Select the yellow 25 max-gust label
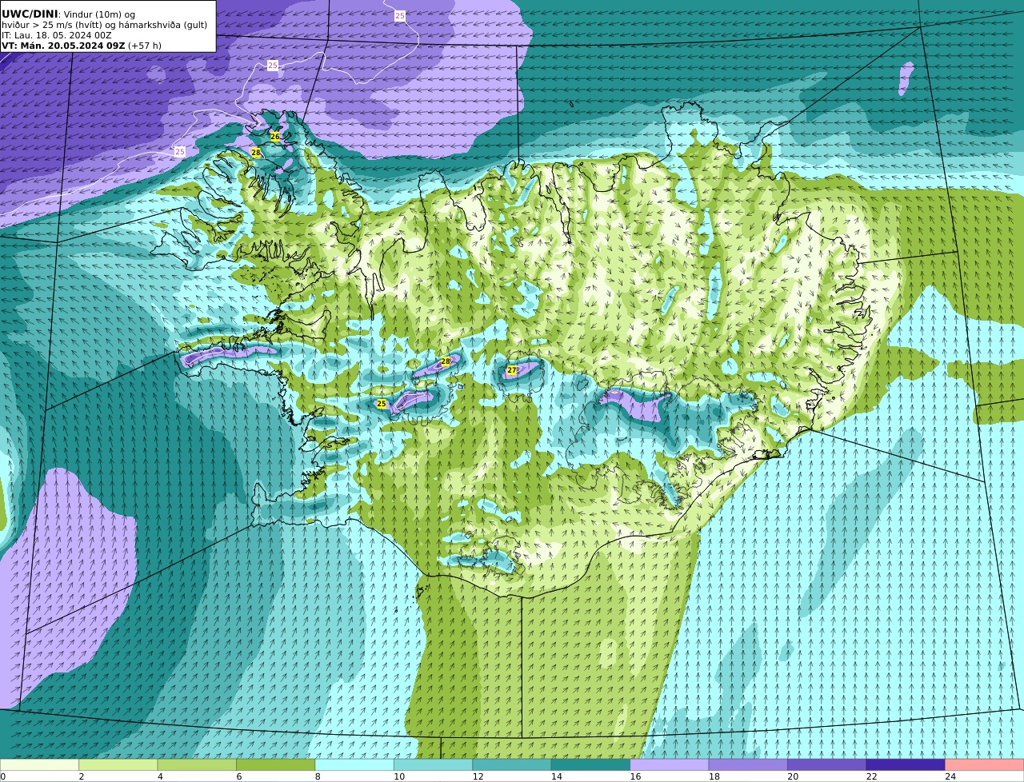Image resolution: width=1024 pixels, height=782 pixels. 382,404
